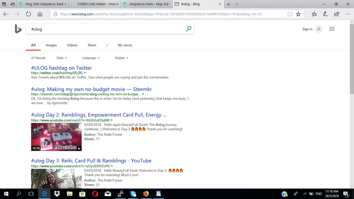Switch to Videos results tab
This screenshot has width=354, height=199.
click(72, 45)
